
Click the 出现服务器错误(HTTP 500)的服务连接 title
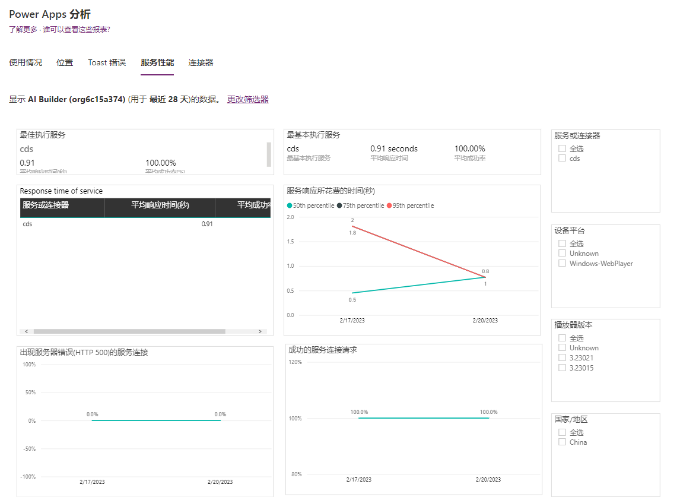(x=84, y=353)
